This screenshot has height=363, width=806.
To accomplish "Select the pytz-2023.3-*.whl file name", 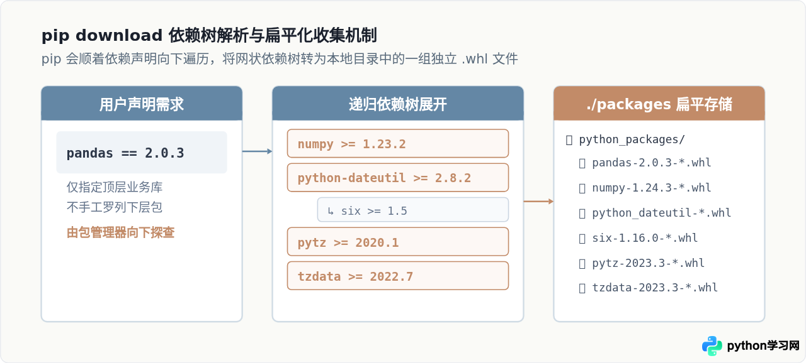I will [649, 263].
